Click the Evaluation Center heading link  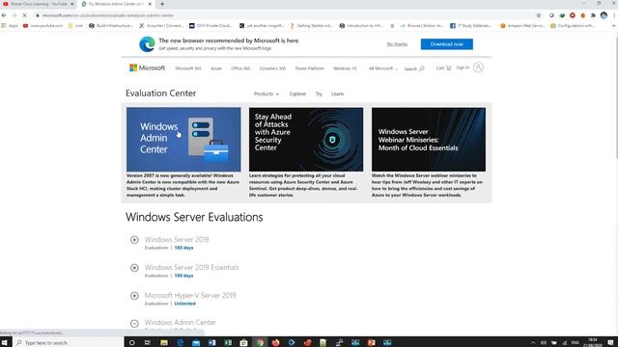pos(161,93)
